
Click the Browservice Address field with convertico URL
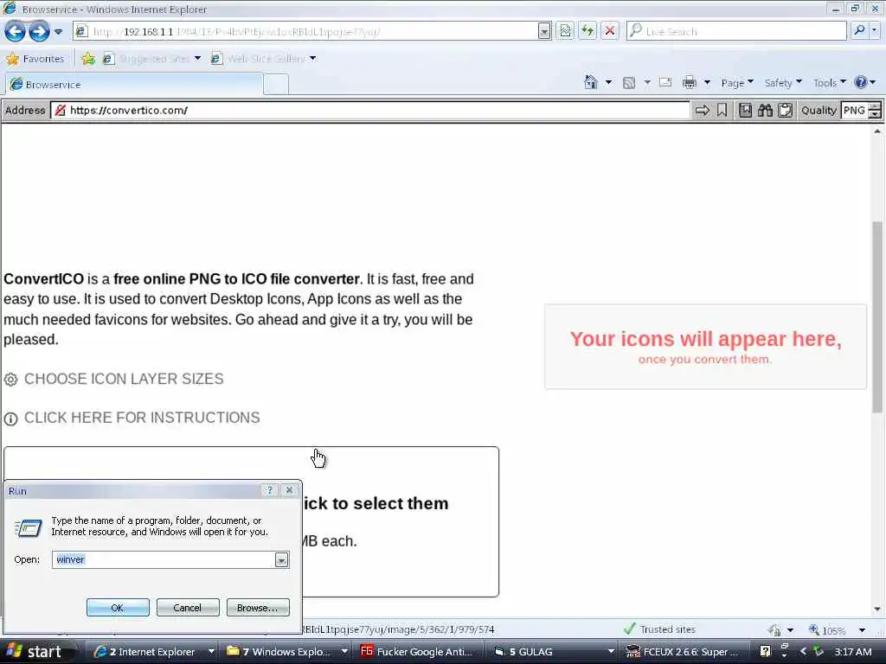pos(370,110)
